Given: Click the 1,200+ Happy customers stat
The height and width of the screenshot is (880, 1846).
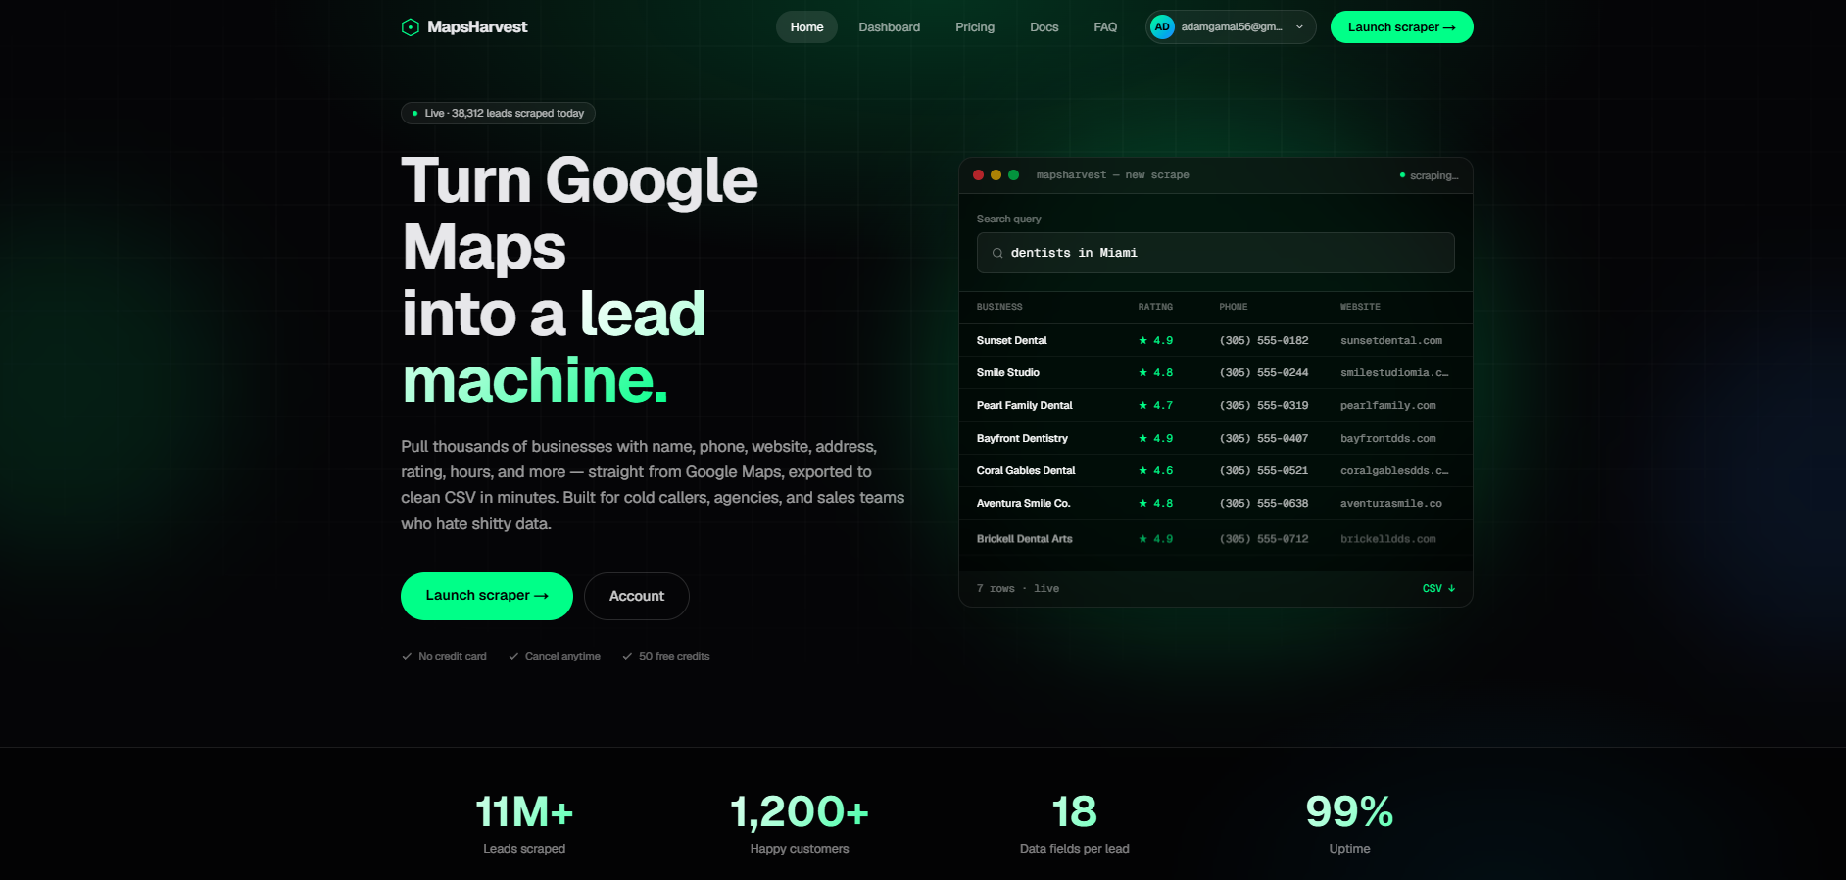Looking at the screenshot, I should (x=800, y=823).
